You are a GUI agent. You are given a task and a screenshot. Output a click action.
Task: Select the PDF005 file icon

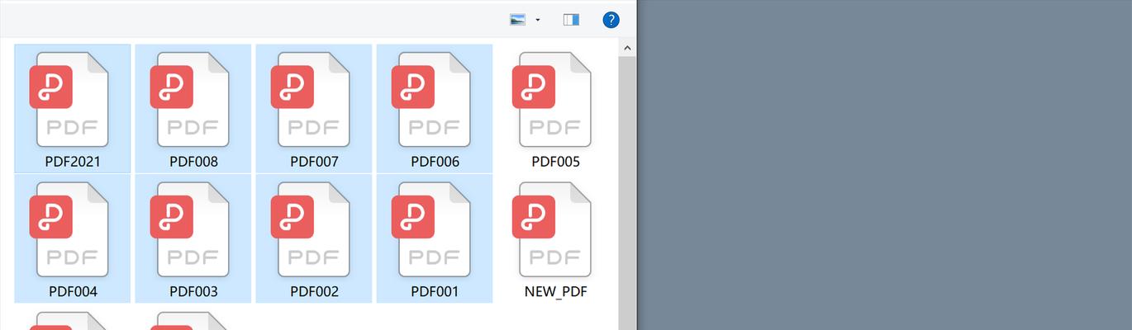[x=552, y=100]
